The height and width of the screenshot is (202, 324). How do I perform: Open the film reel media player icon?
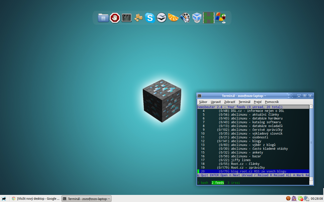click(185, 18)
